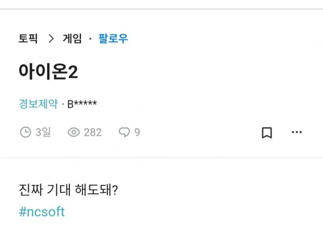Viewport: 323px width, 238px height.
Task: Click the eye view count icon
Action: [x=73, y=132]
